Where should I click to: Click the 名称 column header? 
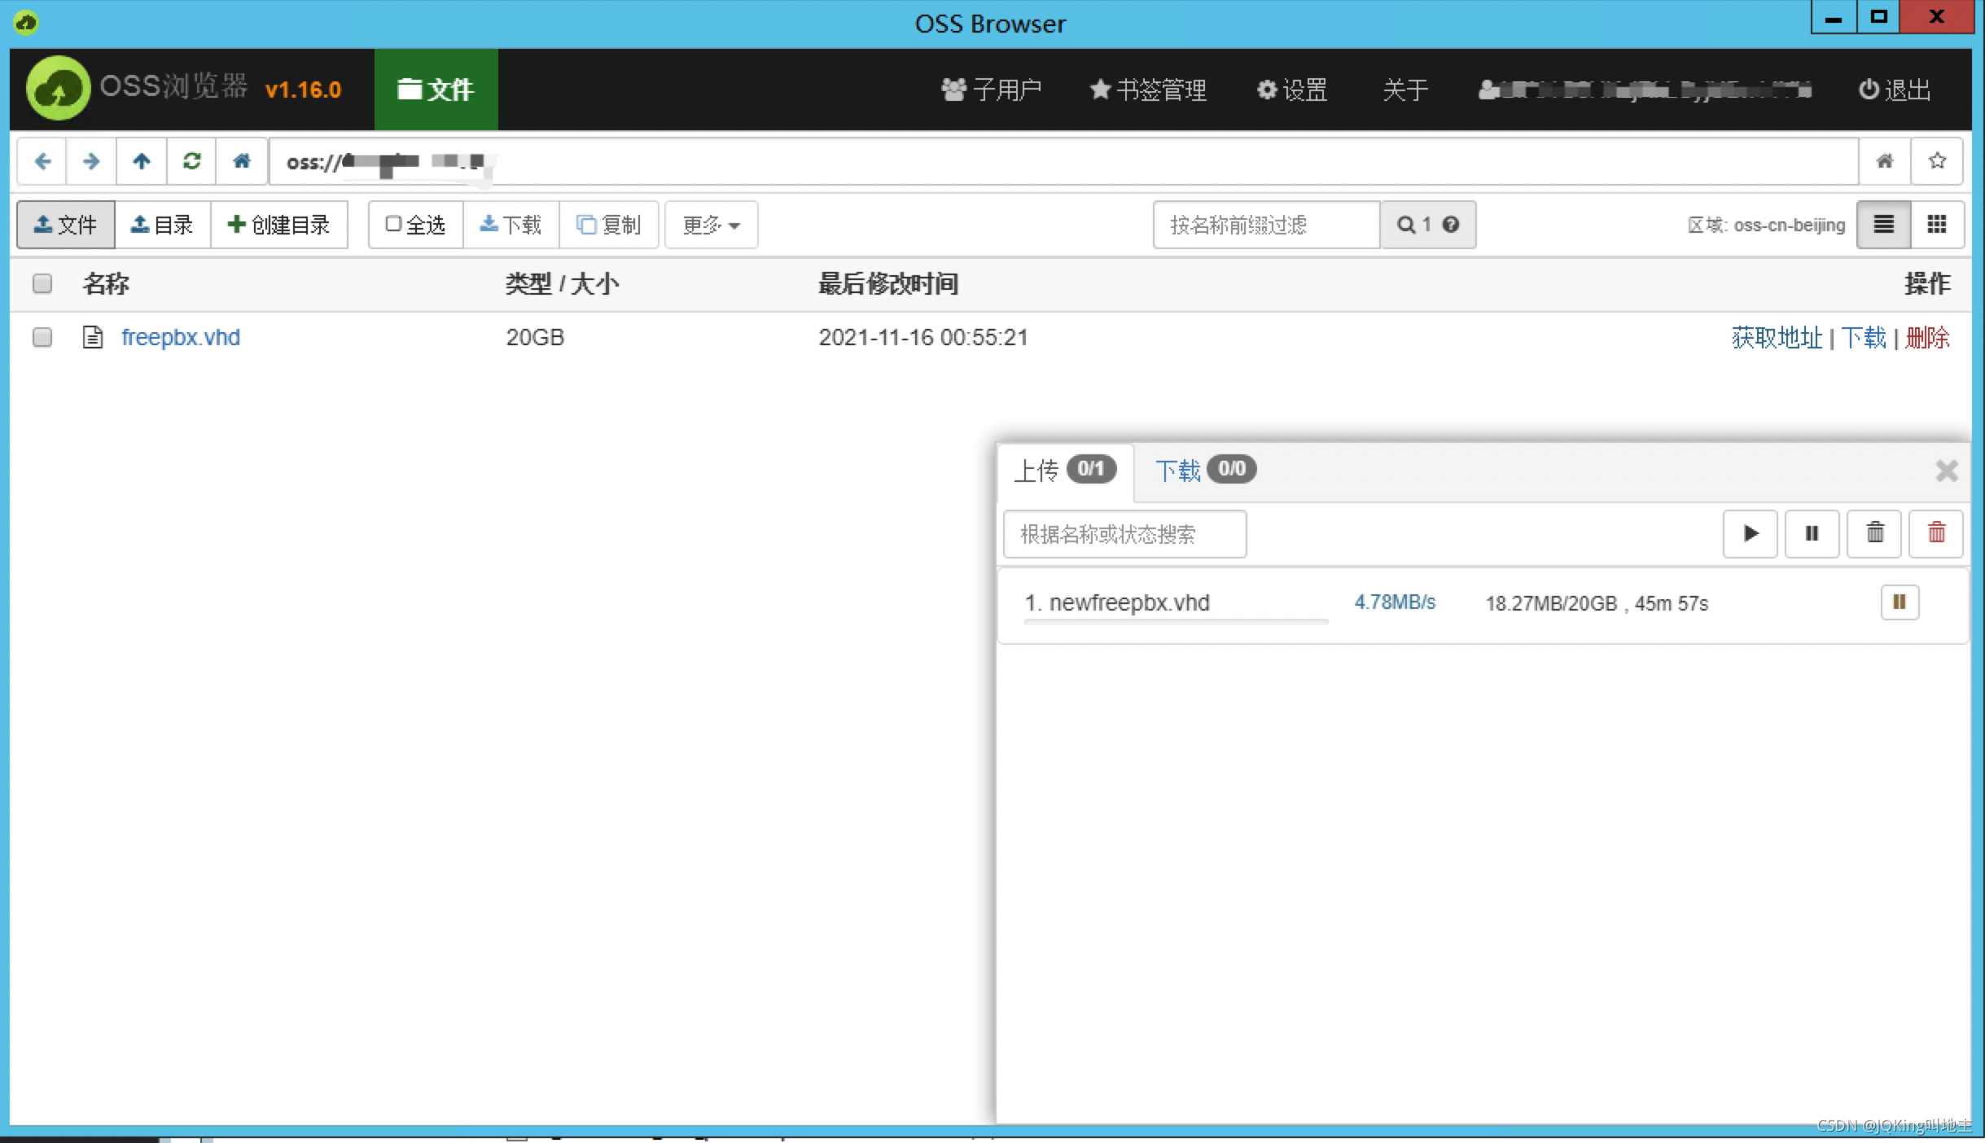click(106, 284)
